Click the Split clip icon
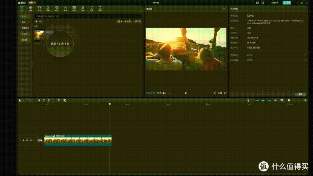Viewport: 313px width, 176px height. [x=39, y=101]
